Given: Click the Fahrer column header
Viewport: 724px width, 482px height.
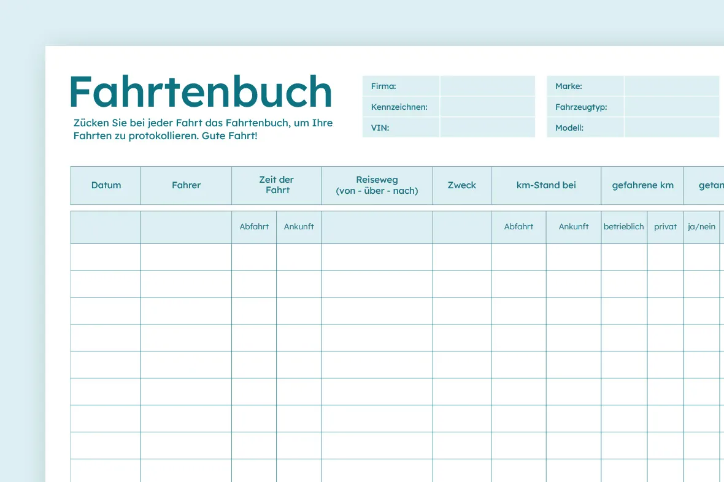Looking at the screenshot, I should pyautogui.click(x=186, y=185).
